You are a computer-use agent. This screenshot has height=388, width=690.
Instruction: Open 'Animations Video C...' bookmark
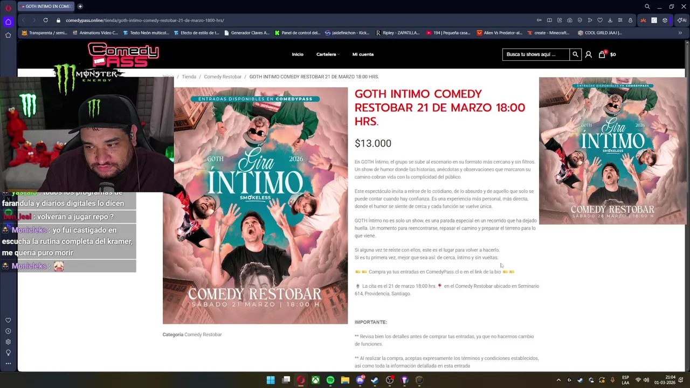pos(94,33)
